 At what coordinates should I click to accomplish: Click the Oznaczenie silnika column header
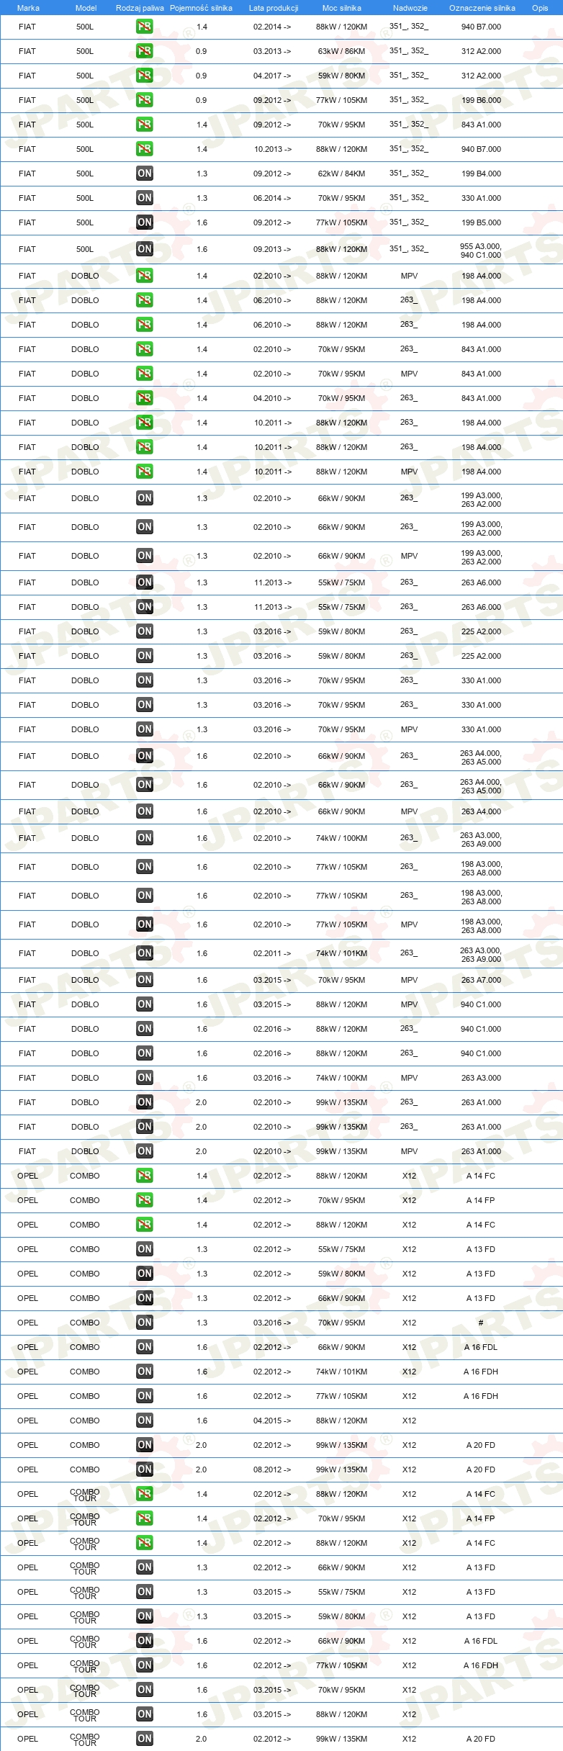(x=482, y=8)
